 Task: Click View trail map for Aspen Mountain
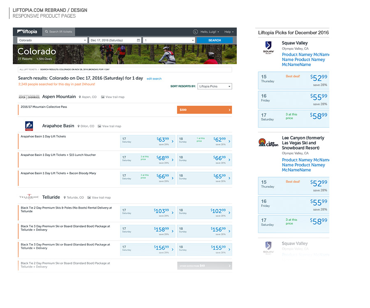tap(115, 97)
